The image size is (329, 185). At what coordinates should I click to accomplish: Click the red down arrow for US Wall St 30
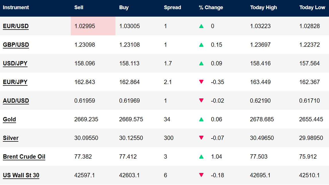point(201,175)
